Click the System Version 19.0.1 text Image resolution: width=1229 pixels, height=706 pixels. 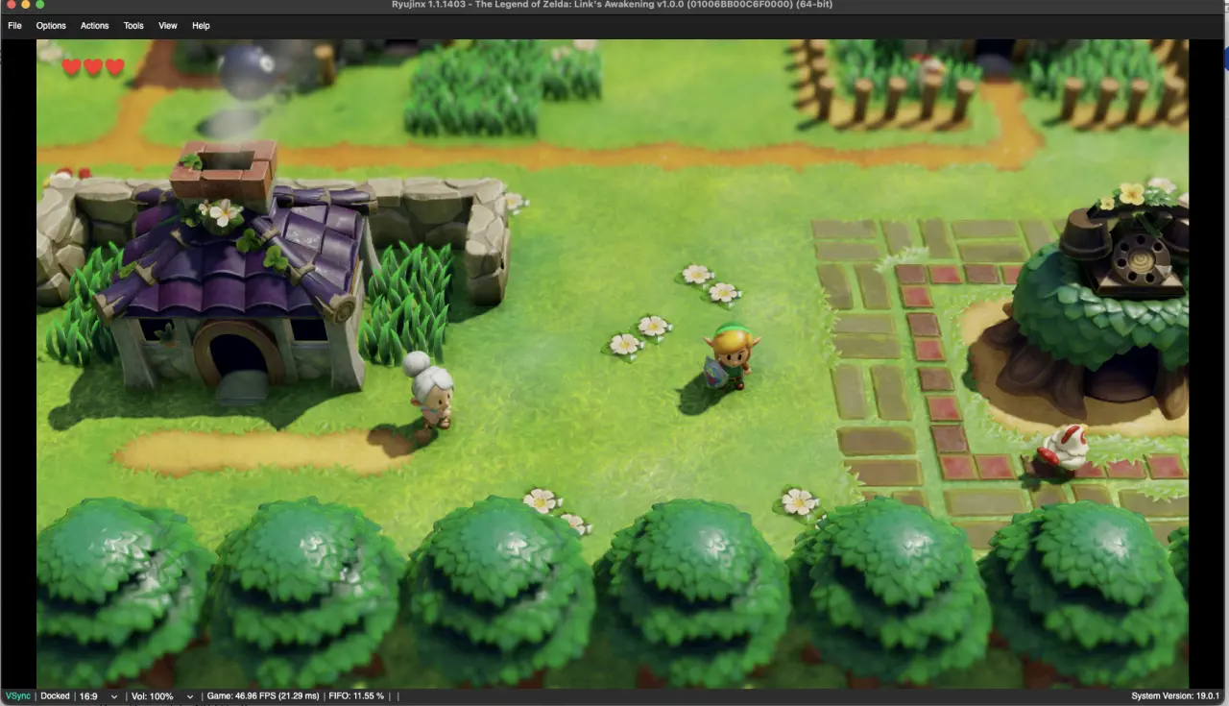pyautogui.click(x=1175, y=696)
